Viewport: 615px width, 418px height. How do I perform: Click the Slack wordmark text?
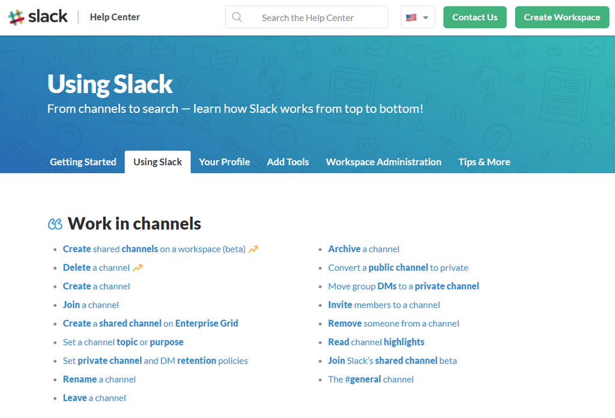(48, 16)
